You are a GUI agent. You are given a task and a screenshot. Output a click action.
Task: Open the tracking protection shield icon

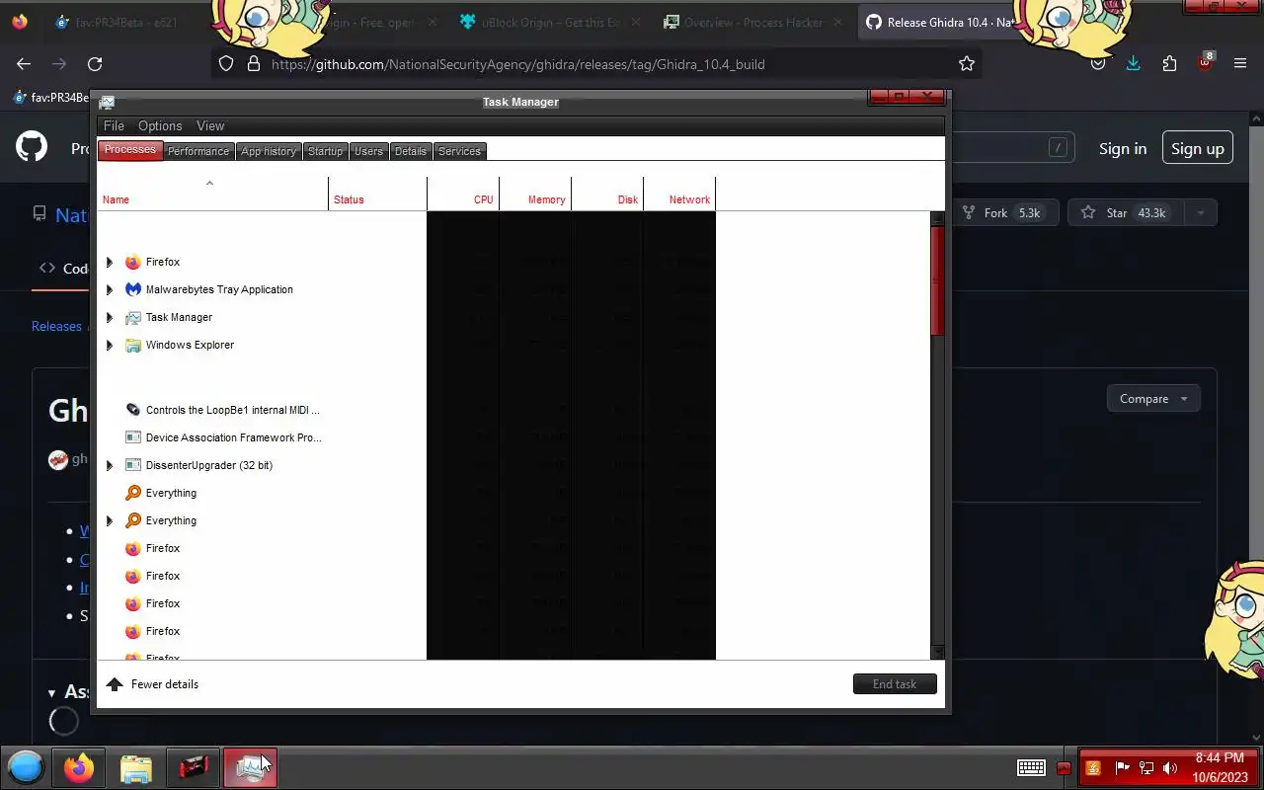(x=226, y=63)
